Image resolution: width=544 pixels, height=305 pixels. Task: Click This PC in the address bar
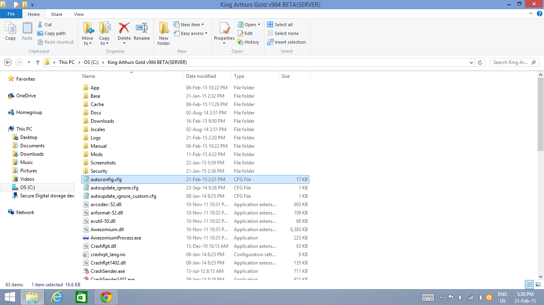pos(66,62)
